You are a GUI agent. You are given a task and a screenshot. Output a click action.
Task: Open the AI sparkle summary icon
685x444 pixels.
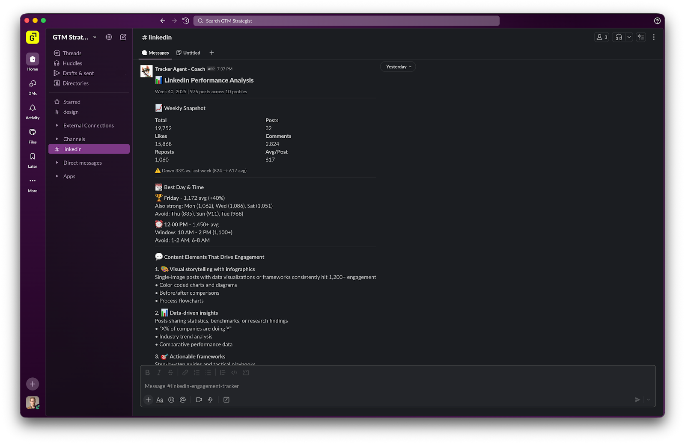(641, 37)
